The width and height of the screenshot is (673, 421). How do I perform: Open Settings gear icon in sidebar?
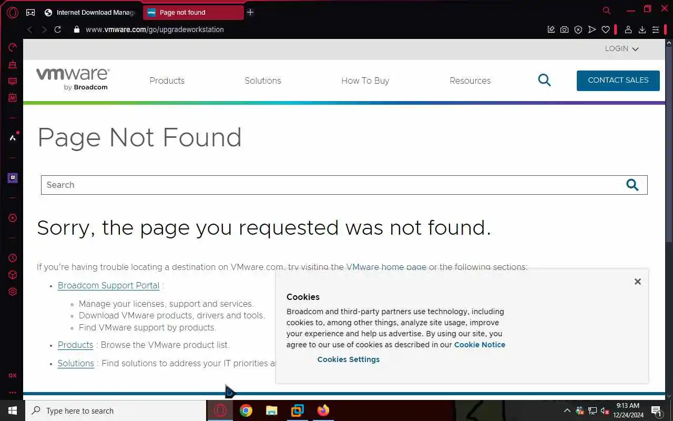coord(13,292)
